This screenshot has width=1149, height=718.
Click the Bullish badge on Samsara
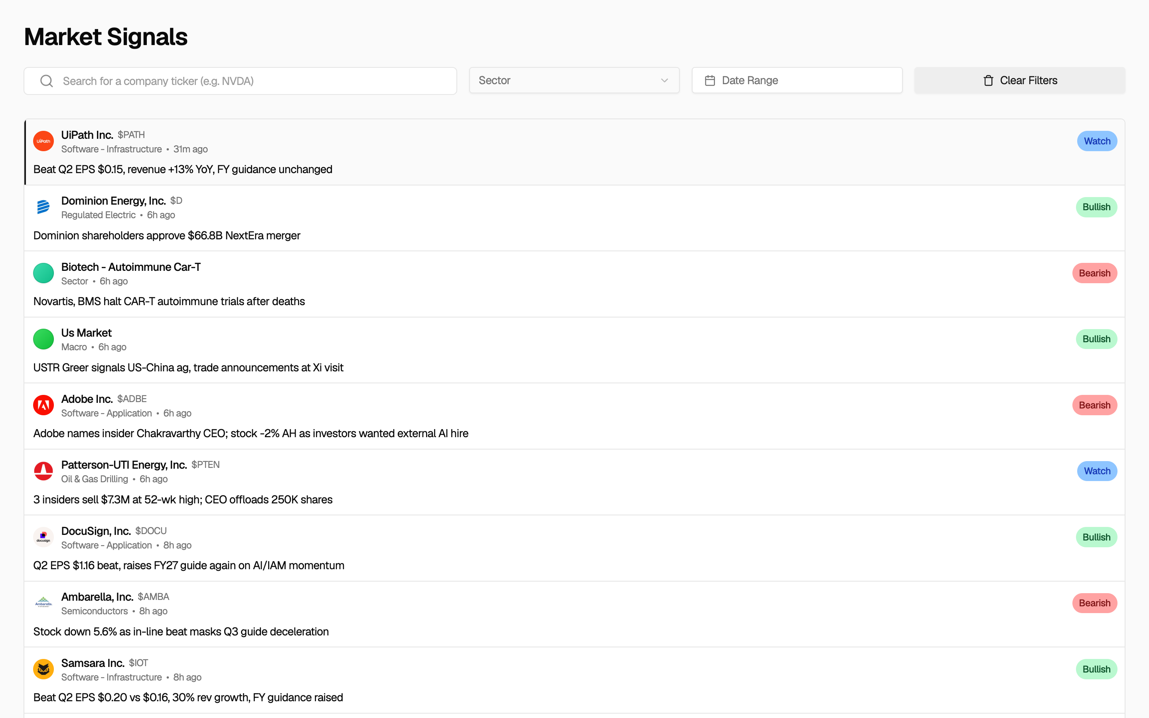(x=1096, y=669)
